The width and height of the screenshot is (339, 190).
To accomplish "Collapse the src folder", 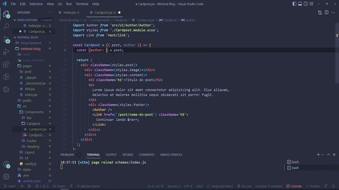I will (x=25, y=106).
